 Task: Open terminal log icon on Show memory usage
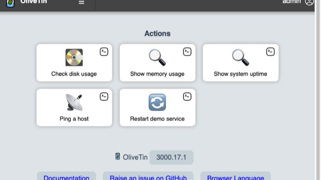pos(187,52)
